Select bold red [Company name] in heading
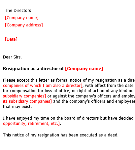Screen dimensions: 135x150 tap(84, 68)
